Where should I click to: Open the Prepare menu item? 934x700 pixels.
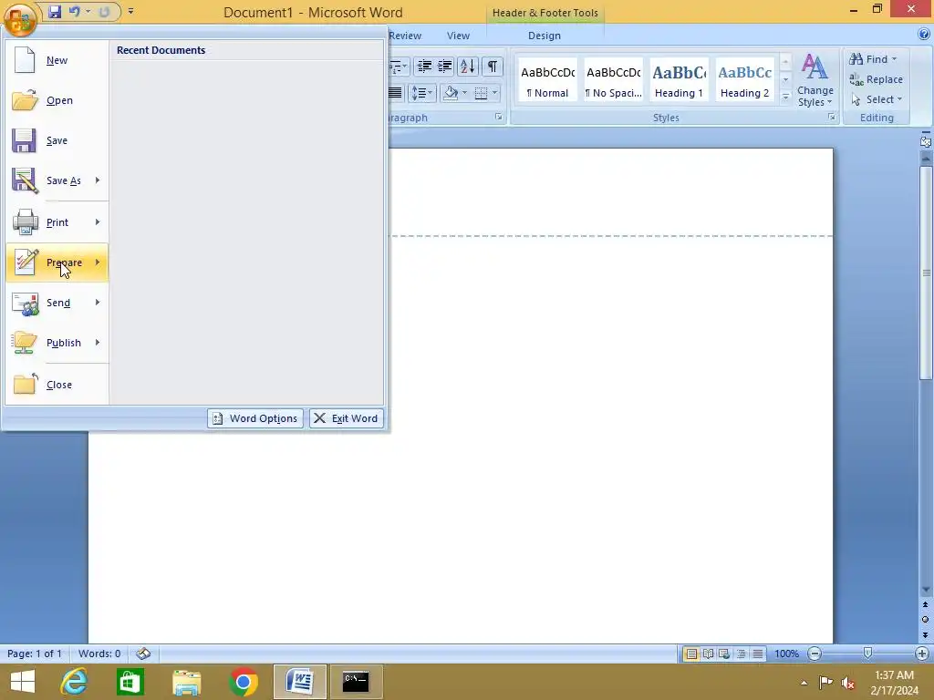coord(57,262)
